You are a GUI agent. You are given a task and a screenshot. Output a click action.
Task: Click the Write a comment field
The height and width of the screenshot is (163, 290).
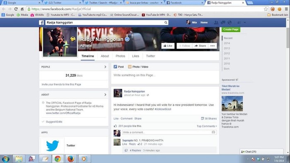(167, 132)
